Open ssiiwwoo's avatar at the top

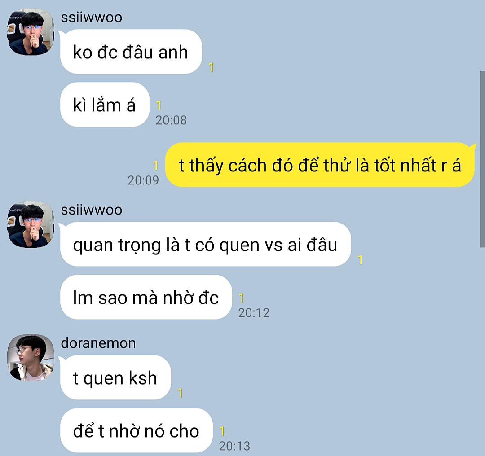point(31,32)
